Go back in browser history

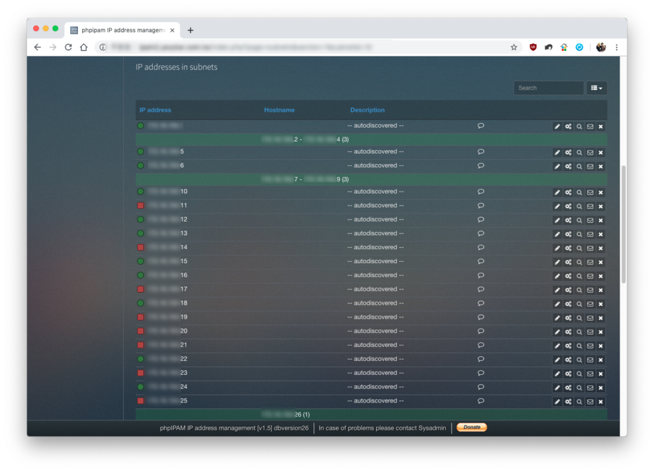pos(38,47)
